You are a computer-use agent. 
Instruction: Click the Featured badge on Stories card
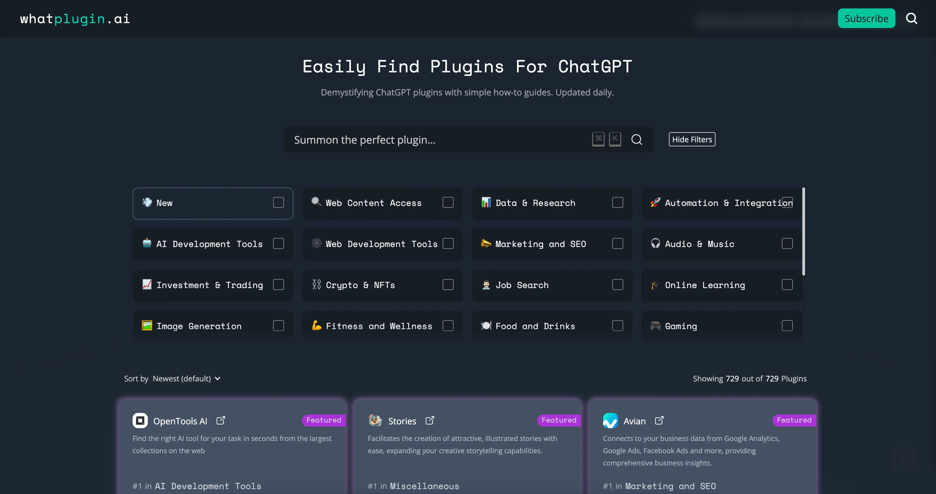click(x=559, y=420)
